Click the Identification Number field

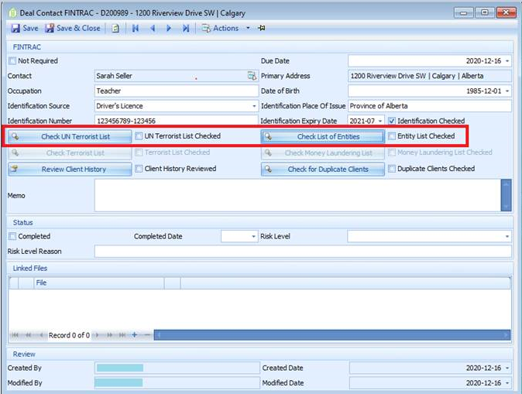(x=176, y=121)
